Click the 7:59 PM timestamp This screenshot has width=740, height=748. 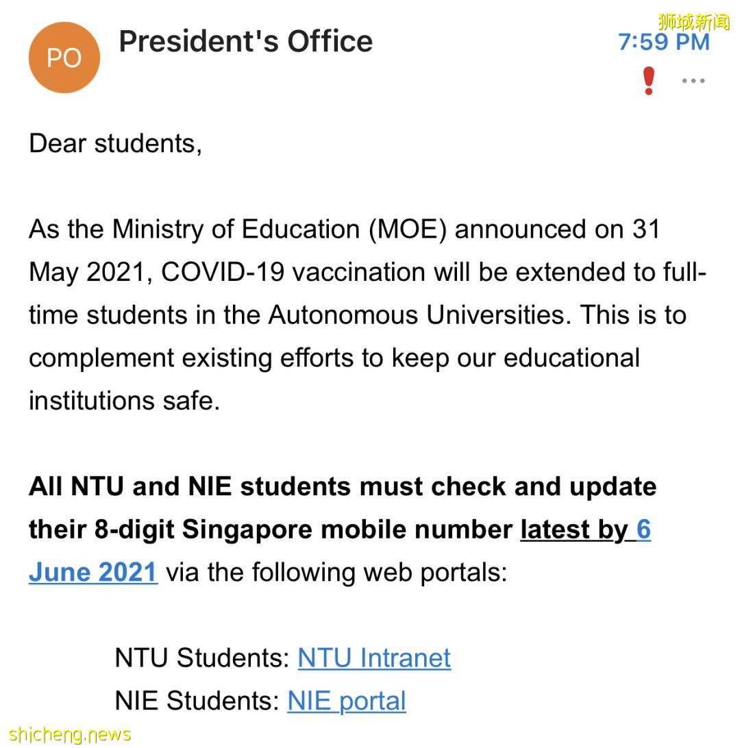(x=663, y=42)
